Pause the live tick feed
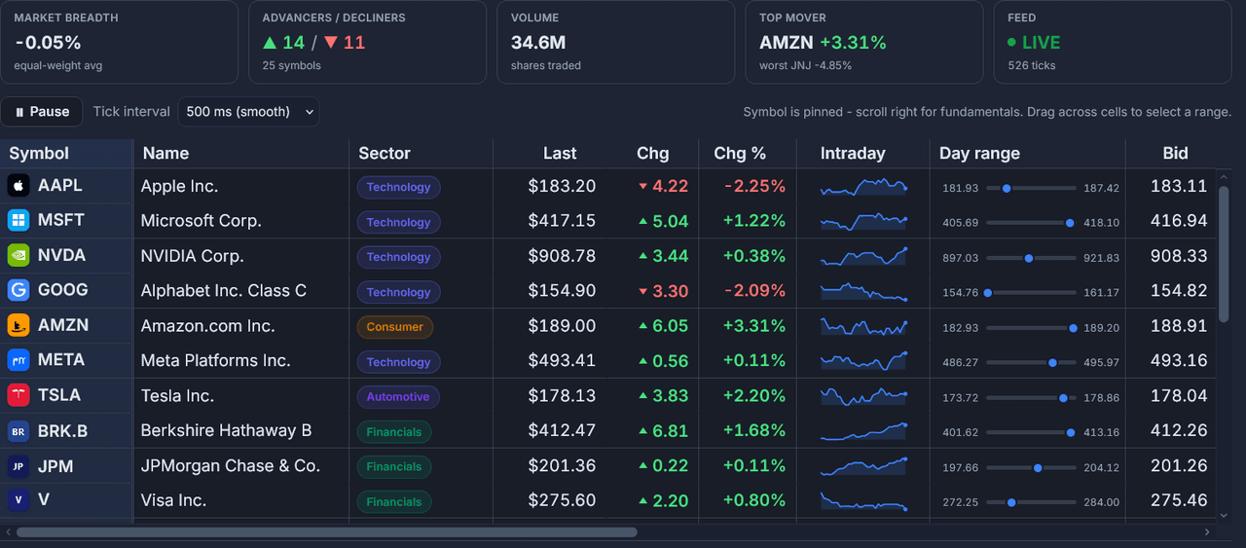This screenshot has width=1246, height=548. pos(42,112)
